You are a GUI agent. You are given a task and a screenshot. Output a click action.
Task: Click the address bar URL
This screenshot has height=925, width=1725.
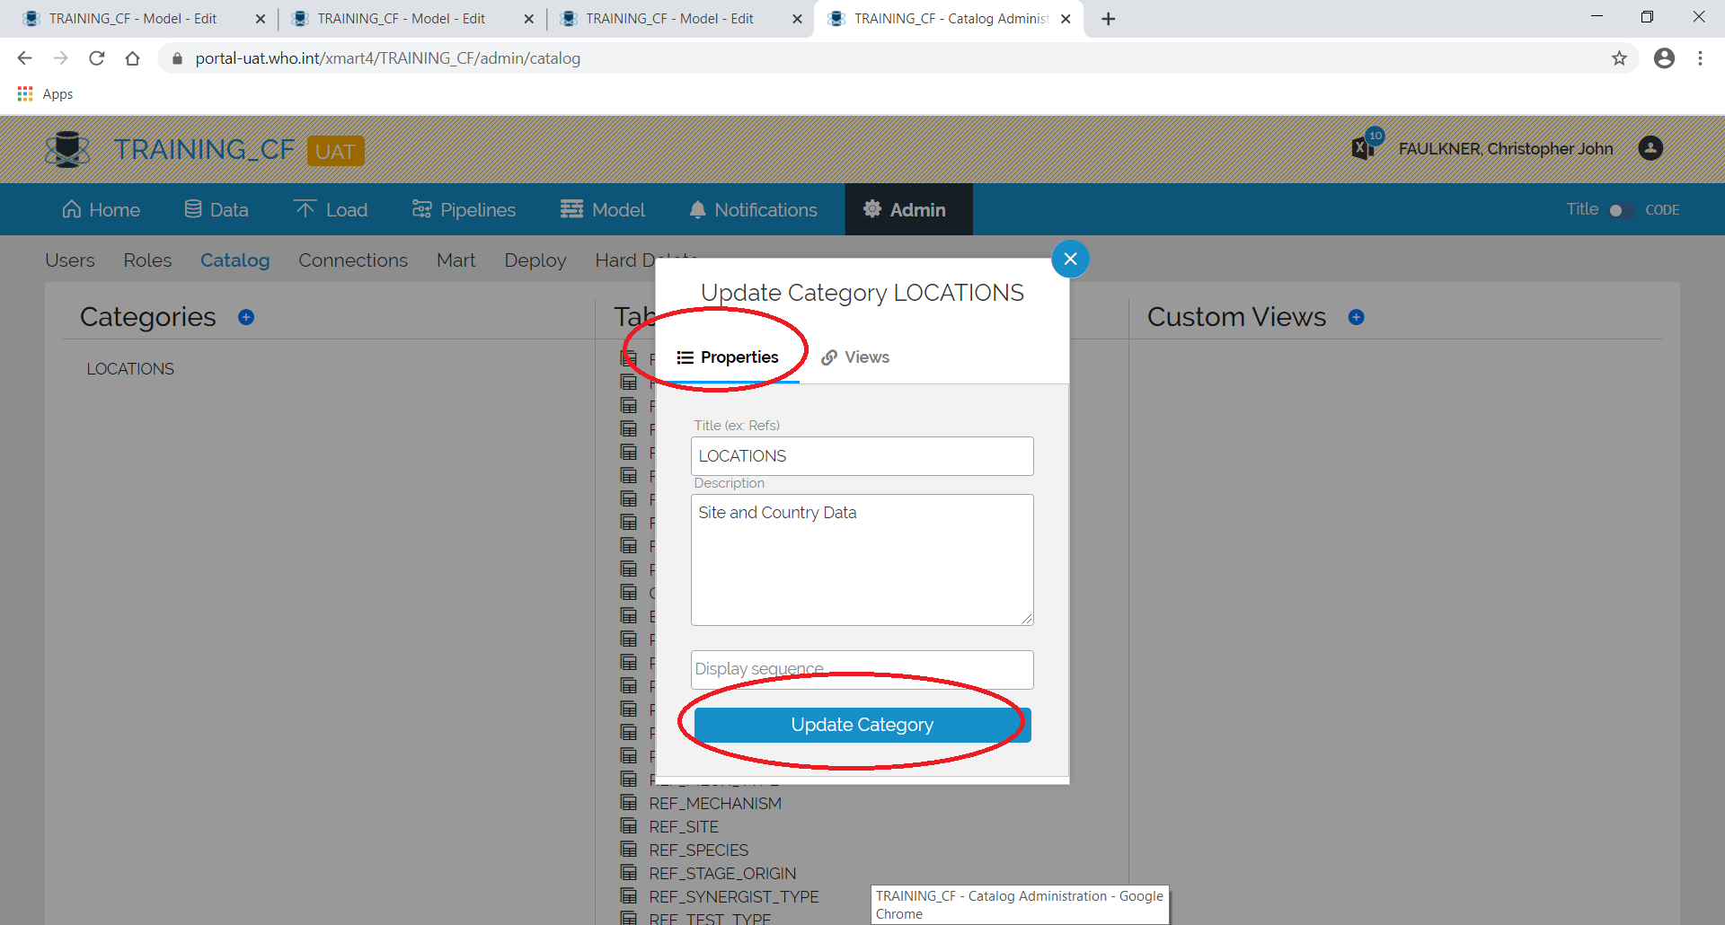pos(387,58)
